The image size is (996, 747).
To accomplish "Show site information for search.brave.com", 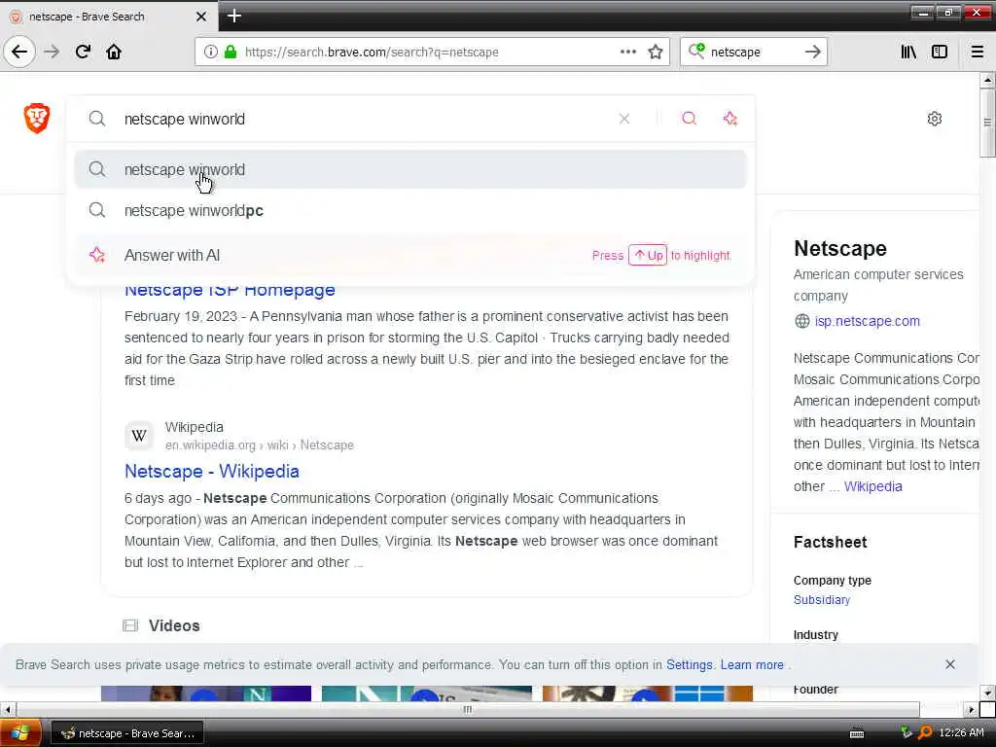I will 211,52.
